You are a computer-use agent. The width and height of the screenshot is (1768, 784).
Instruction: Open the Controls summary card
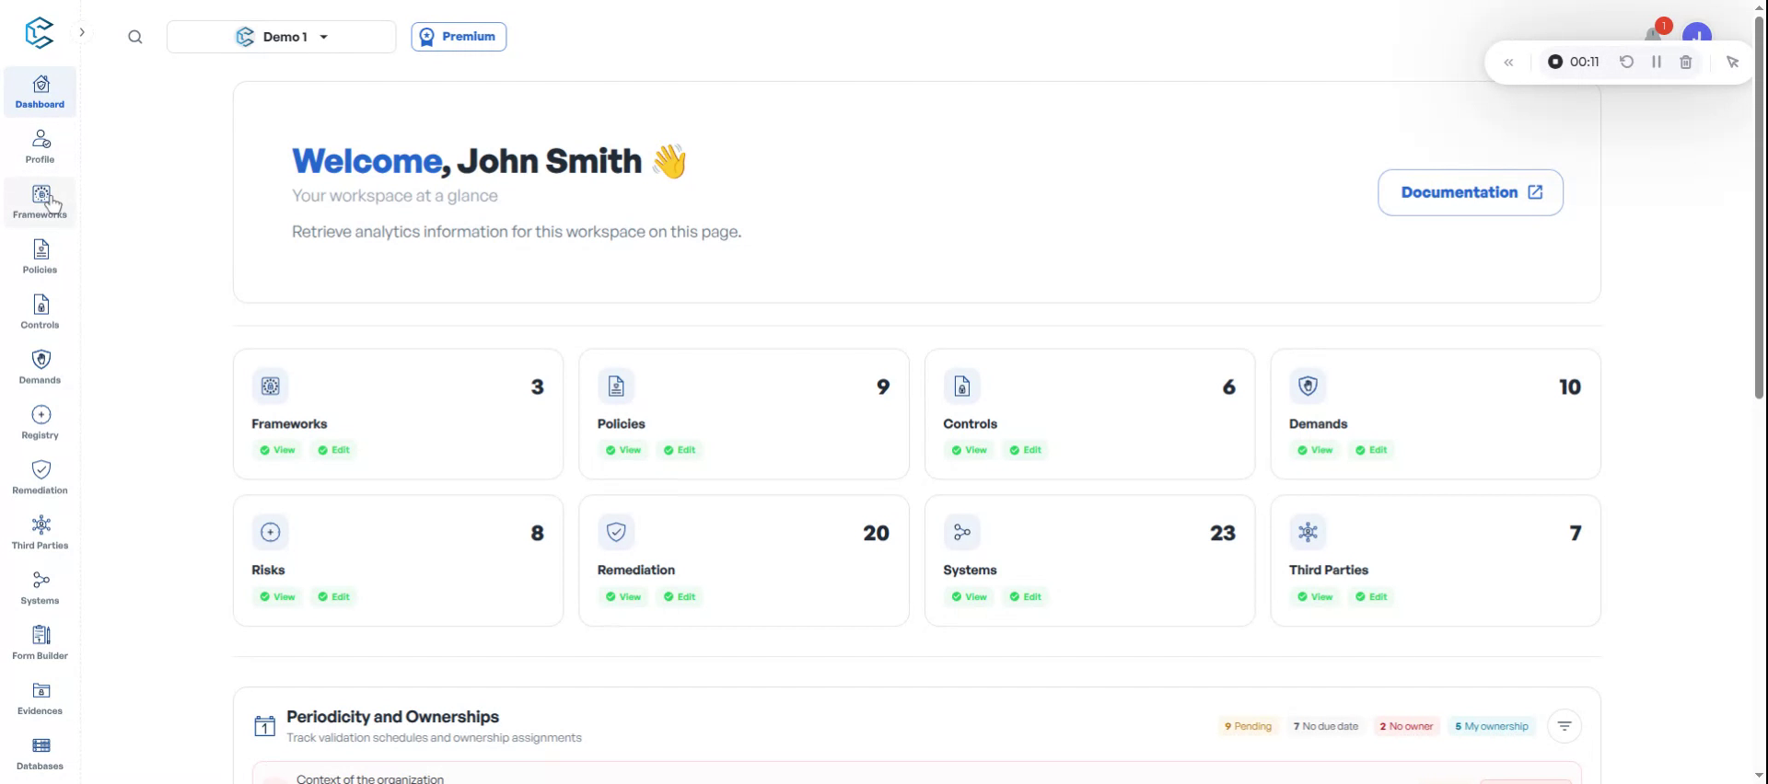tap(1089, 414)
